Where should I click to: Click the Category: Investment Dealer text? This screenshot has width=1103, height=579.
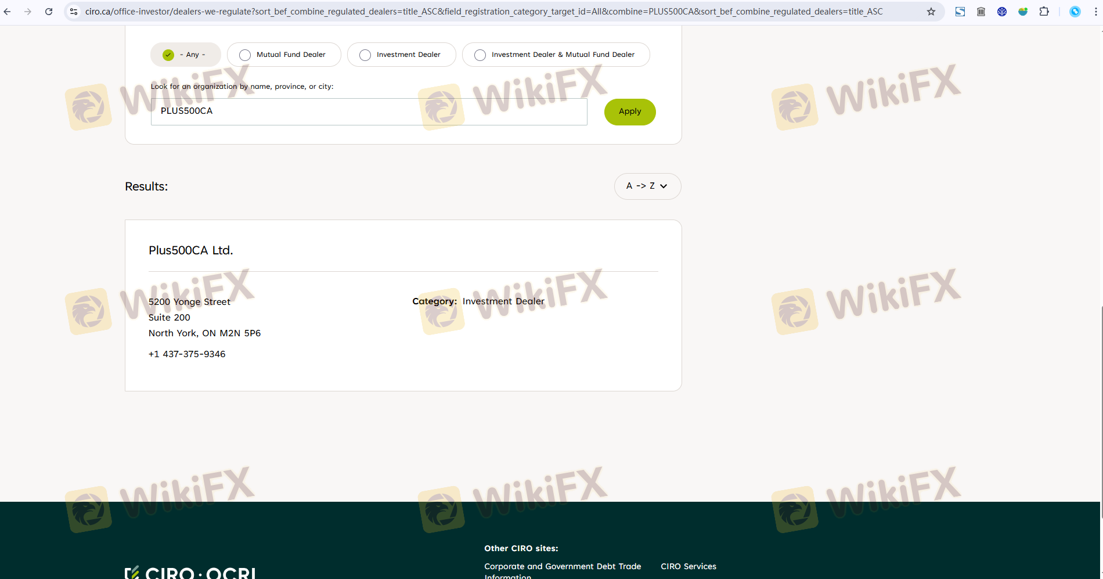pyautogui.click(x=478, y=301)
